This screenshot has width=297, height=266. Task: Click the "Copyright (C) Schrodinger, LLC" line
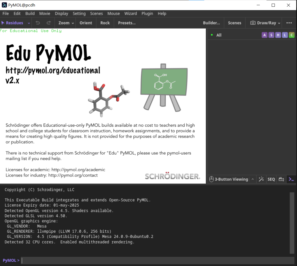pos(40,189)
